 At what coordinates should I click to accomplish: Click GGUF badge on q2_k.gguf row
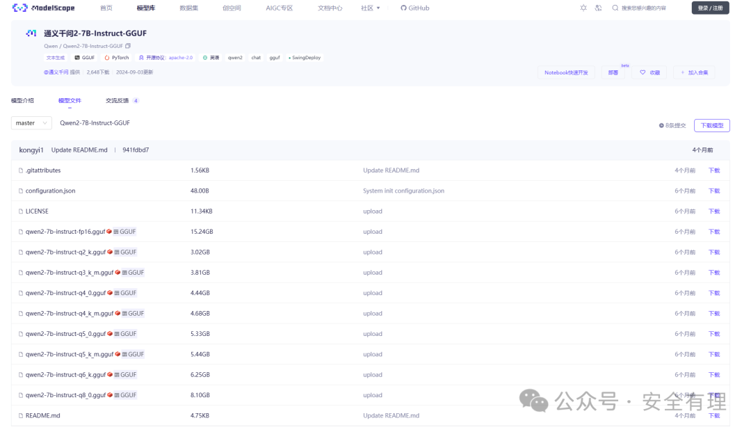(125, 252)
